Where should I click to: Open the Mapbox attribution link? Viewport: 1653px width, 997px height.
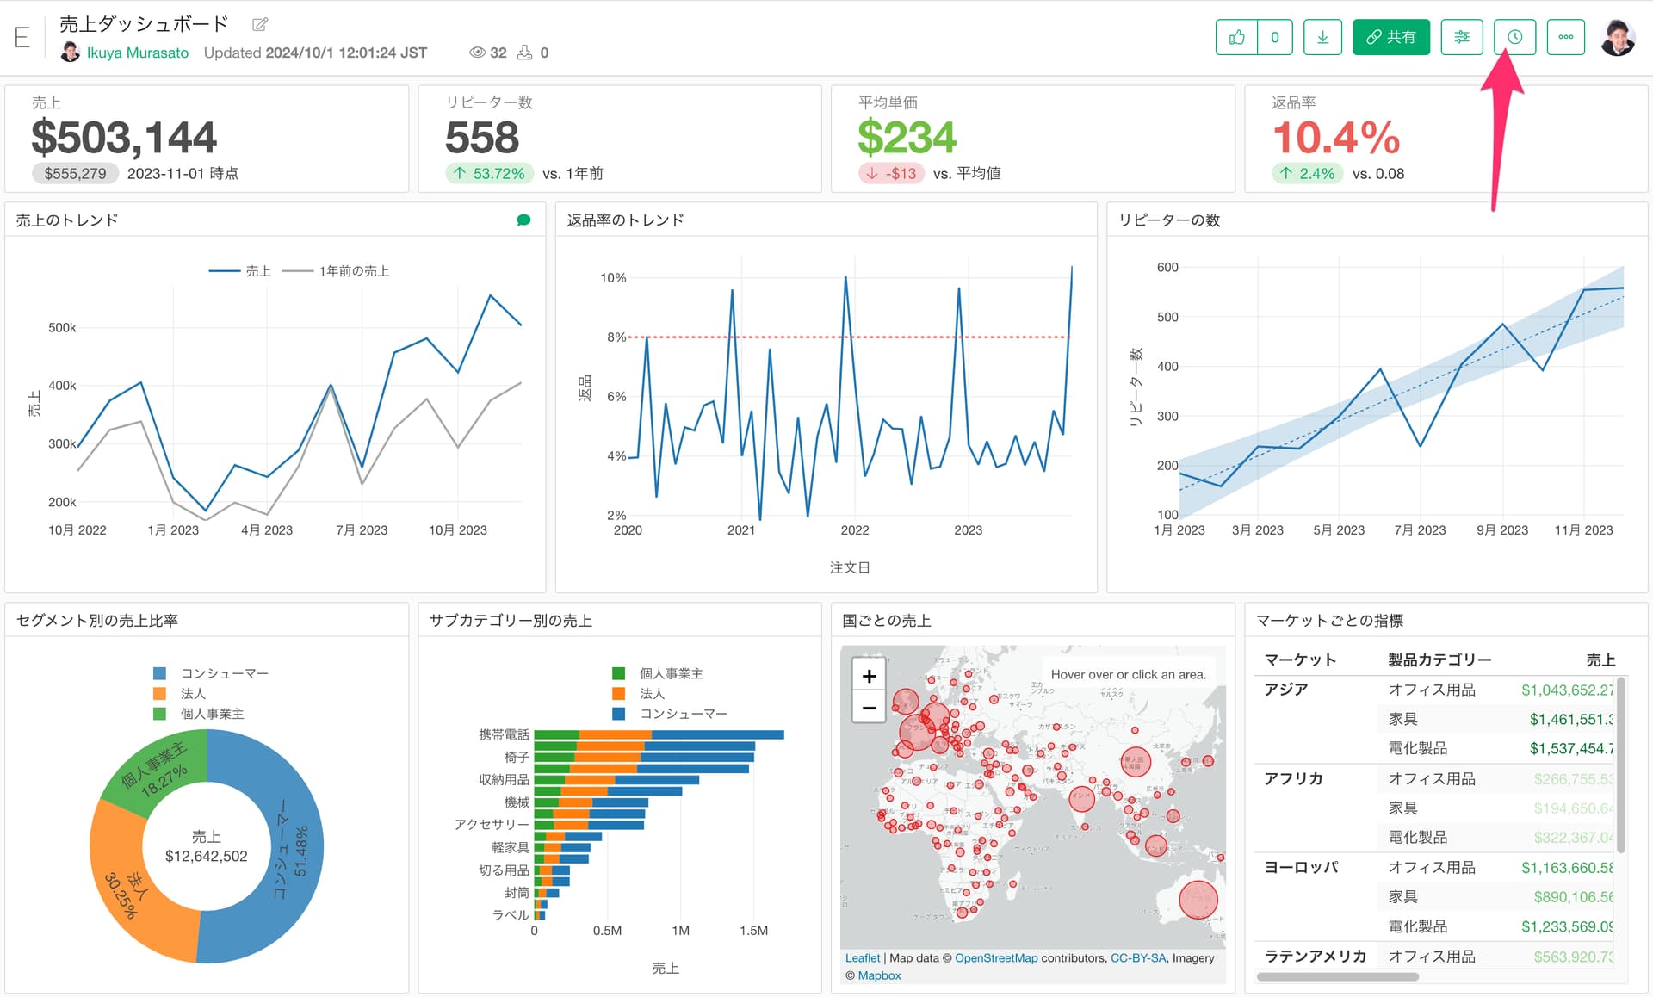pyautogui.click(x=879, y=975)
